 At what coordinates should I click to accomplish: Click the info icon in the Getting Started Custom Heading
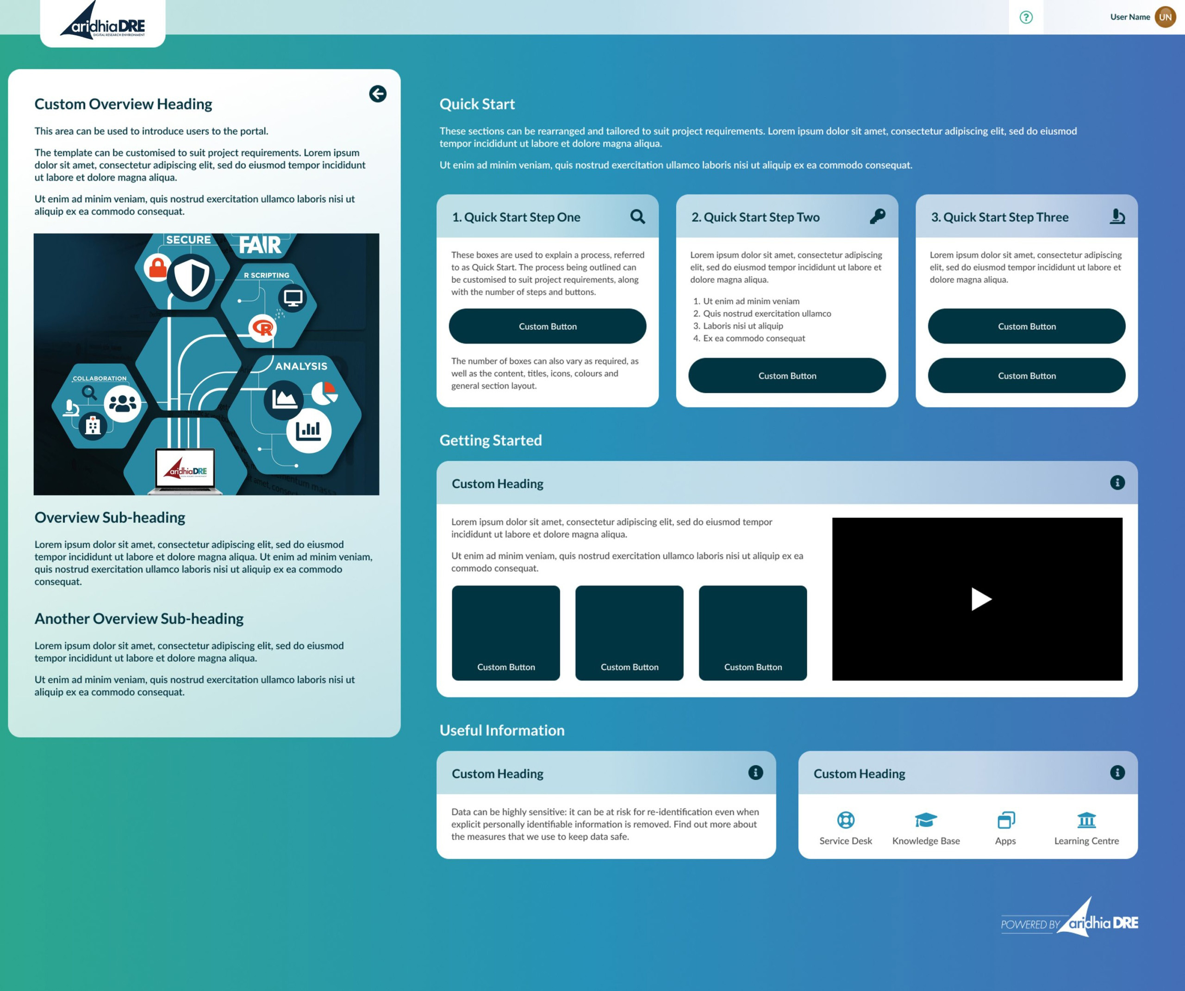pyautogui.click(x=1116, y=483)
